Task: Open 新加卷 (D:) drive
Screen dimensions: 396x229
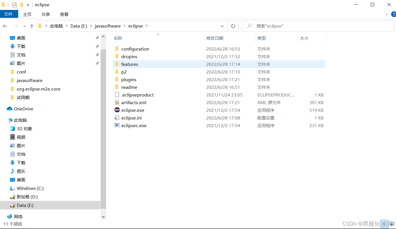Action: point(27,197)
